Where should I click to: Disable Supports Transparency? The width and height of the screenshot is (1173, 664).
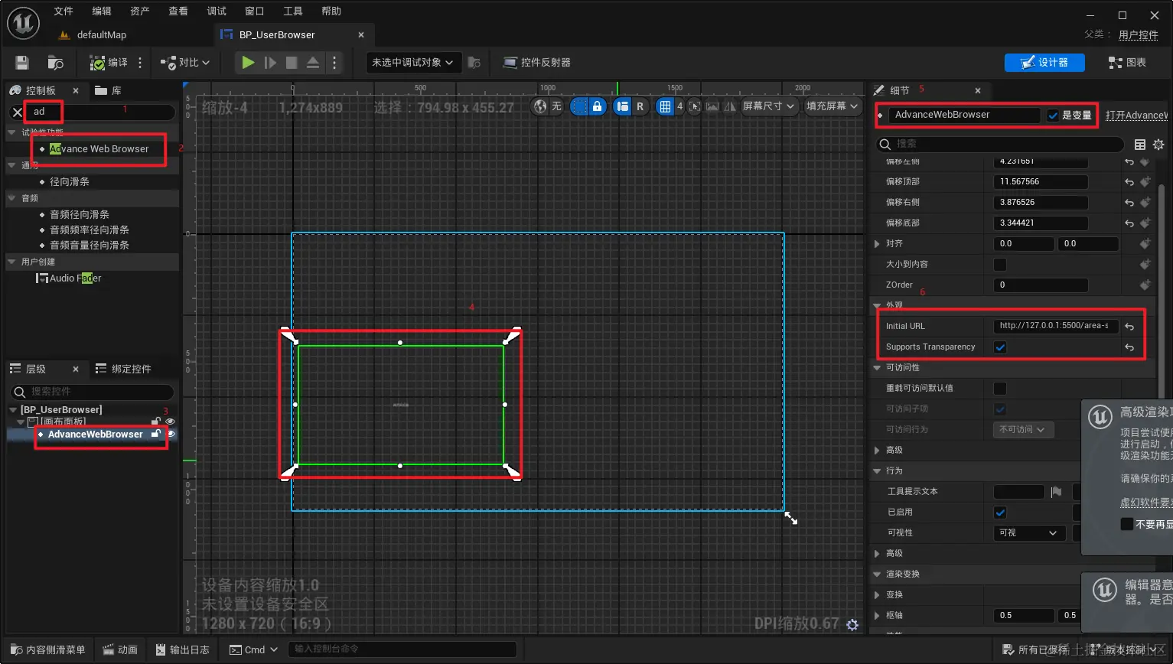point(999,347)
